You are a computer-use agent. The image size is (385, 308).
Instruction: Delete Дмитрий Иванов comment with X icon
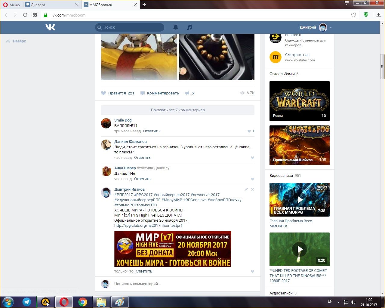(252, 189)
